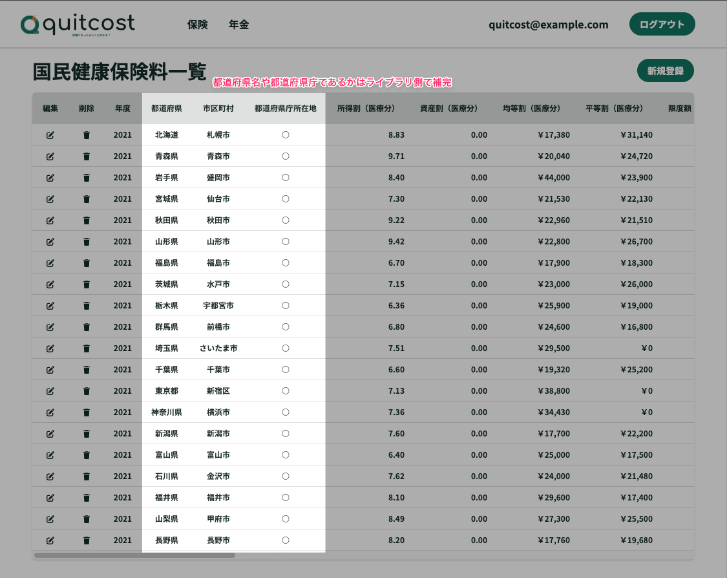
Task: Delete the 石川県 金沢市 row
Action: point(86,476)
